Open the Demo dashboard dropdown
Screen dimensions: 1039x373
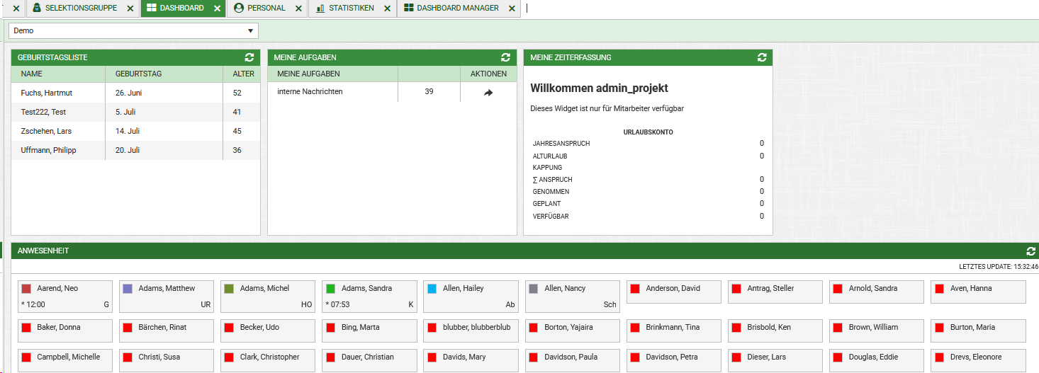tap(133, 30)
